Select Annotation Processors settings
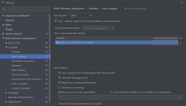The height and width of the screenshot is (106, 186). click(x=23, y=61)
